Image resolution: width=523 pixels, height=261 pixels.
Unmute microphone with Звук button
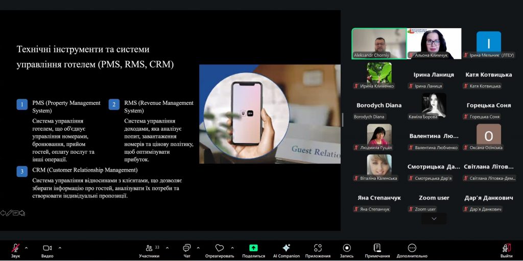point(15,248)
